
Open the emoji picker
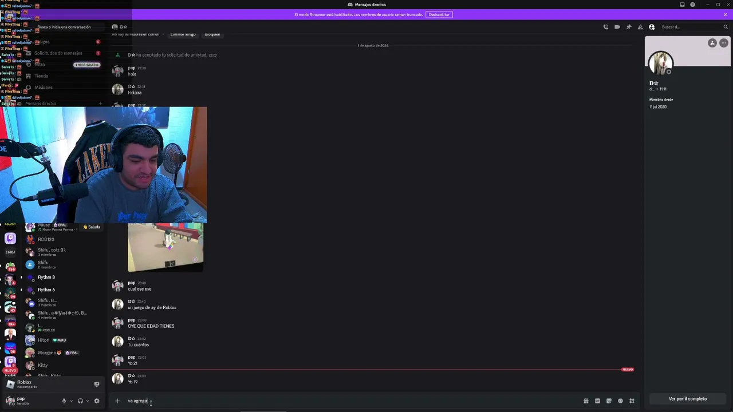coord(620,401)
